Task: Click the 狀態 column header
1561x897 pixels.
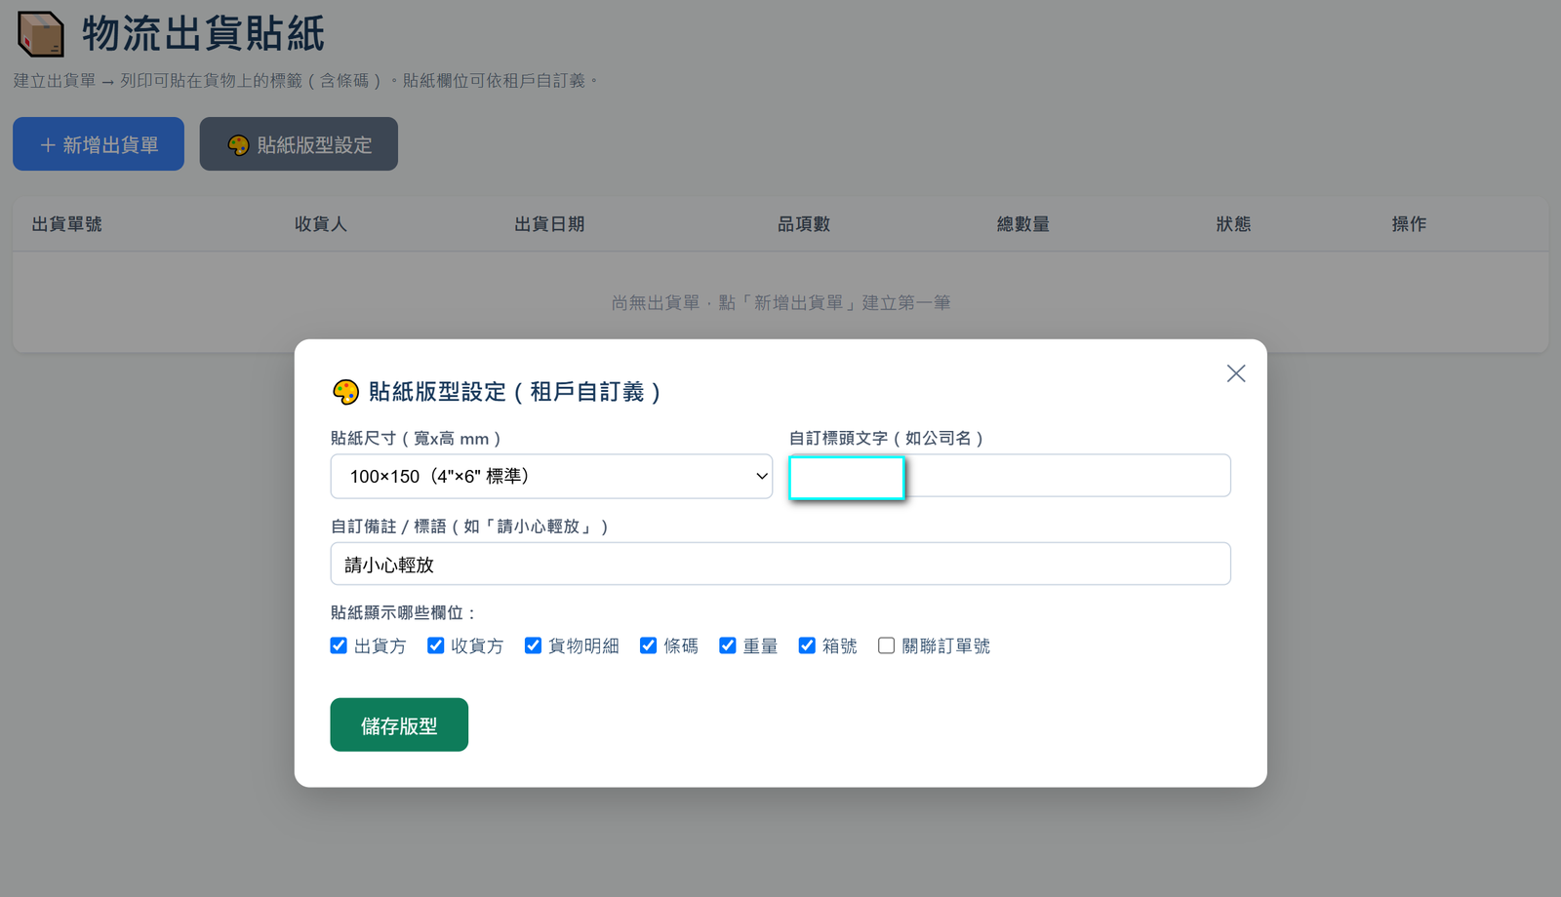Action: [x=1233, y=224]
